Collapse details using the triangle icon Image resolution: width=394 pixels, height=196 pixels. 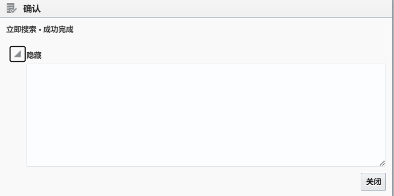(18, 54)
